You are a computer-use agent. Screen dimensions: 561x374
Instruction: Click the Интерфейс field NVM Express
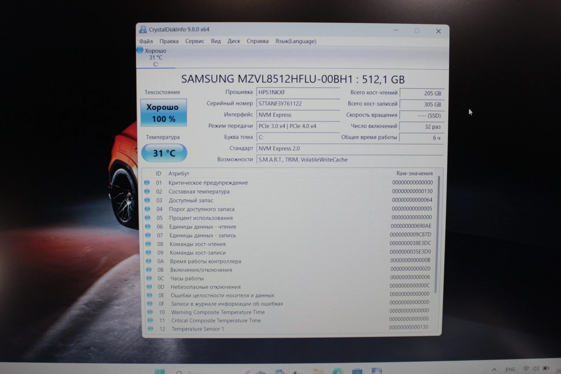[x=298, y=115]
